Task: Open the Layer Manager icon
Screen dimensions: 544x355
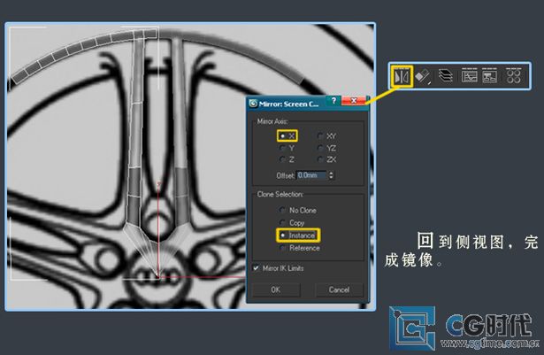Action: tap(447, 77)
